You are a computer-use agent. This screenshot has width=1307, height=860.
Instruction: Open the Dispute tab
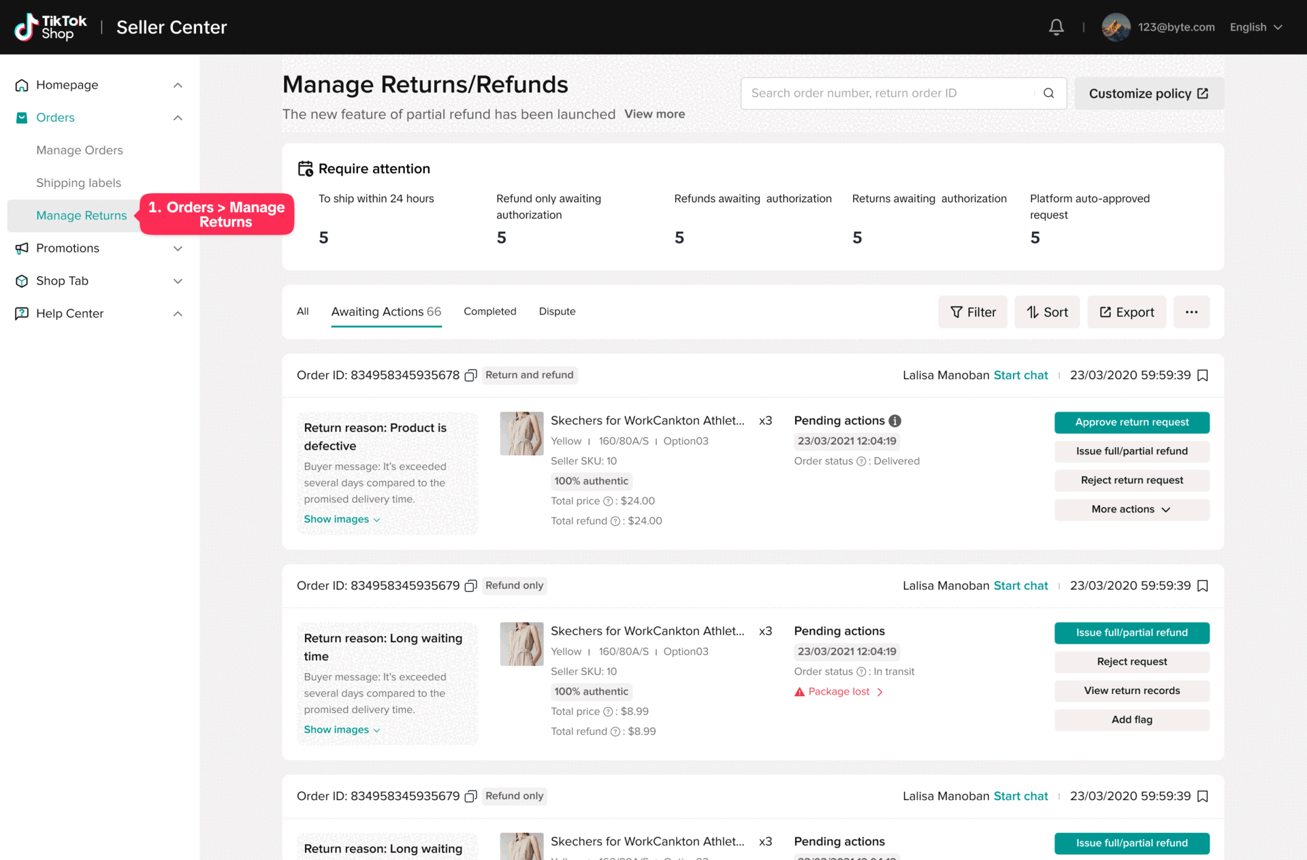(x=557, y=312)
